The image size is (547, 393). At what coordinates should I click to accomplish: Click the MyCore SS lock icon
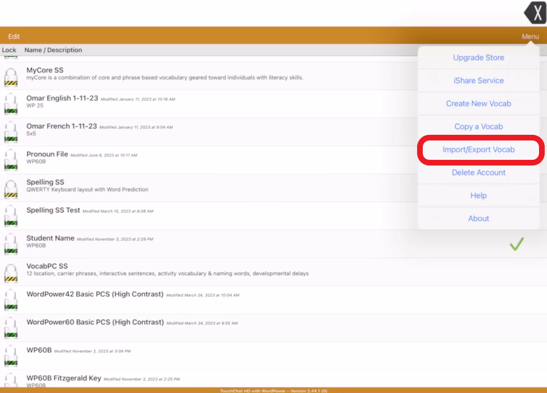point(11,77)
